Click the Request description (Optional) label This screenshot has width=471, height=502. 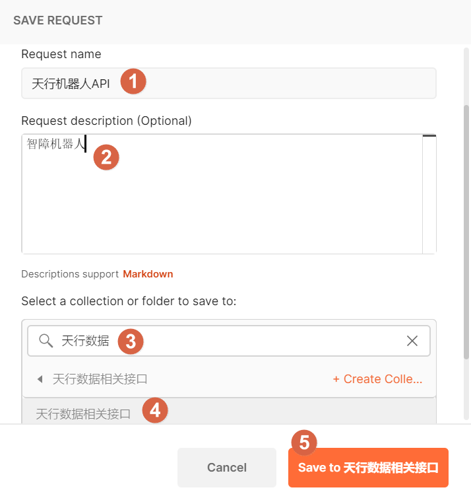pyautogui.click(x=106, y=121)
